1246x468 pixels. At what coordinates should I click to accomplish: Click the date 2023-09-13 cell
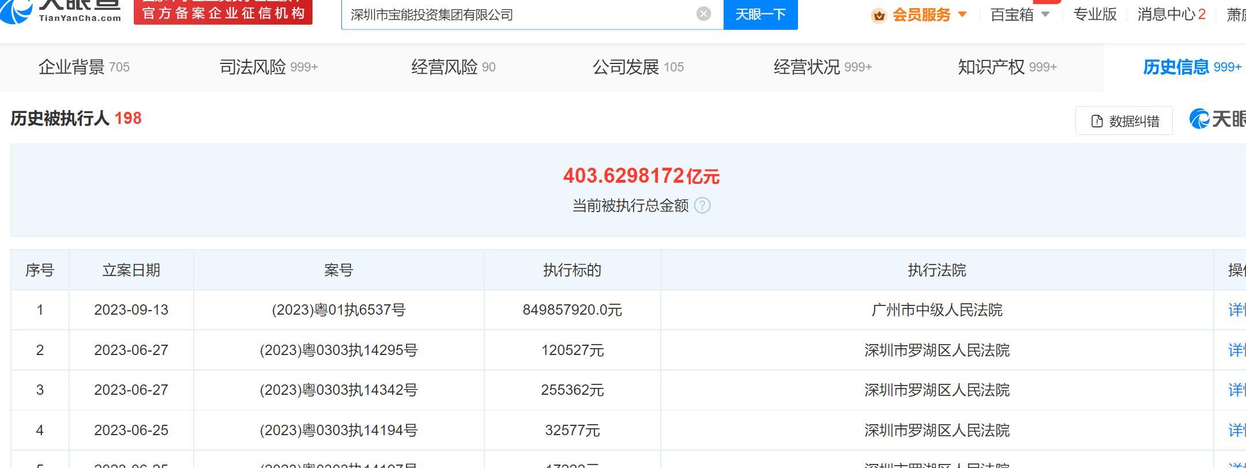131,310
